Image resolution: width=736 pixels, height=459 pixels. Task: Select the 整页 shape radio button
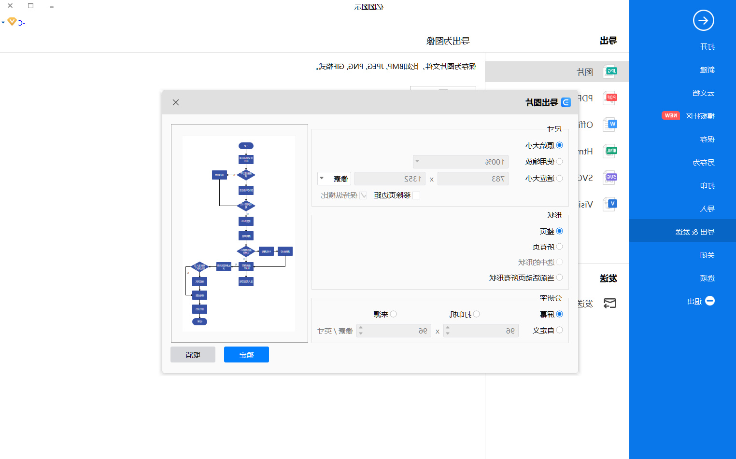coord(559,231)
